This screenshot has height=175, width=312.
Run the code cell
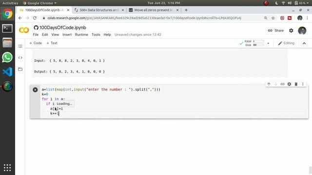click(35, 89)
